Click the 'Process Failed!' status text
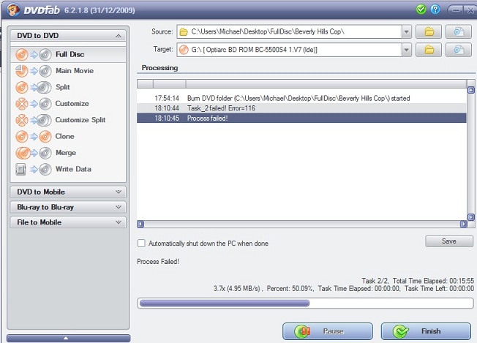Viewport: 477px width, 343px height. (x=158, y=262)
